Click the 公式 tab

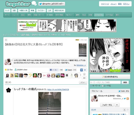pyautogui.click(x=49, y=10)
